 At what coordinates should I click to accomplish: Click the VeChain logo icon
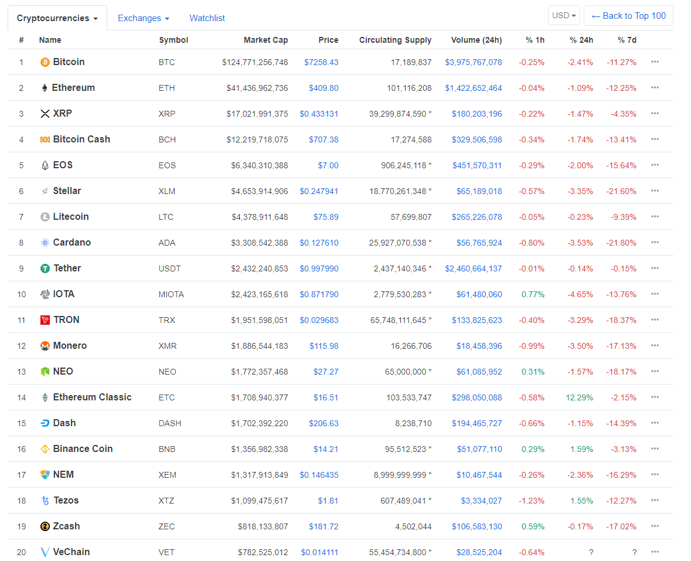[x=45, y=552]
